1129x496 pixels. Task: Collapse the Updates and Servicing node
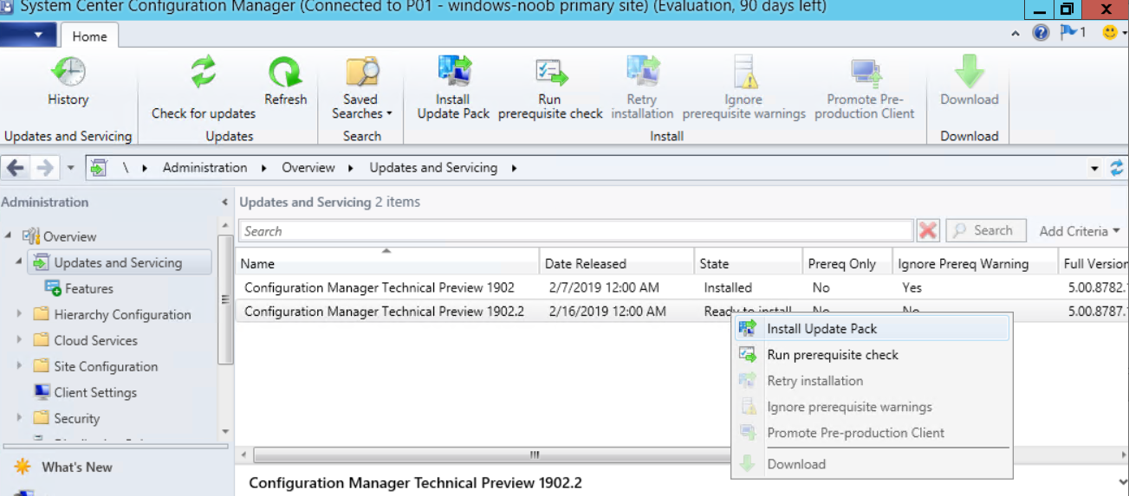click(x=19, y=261)
